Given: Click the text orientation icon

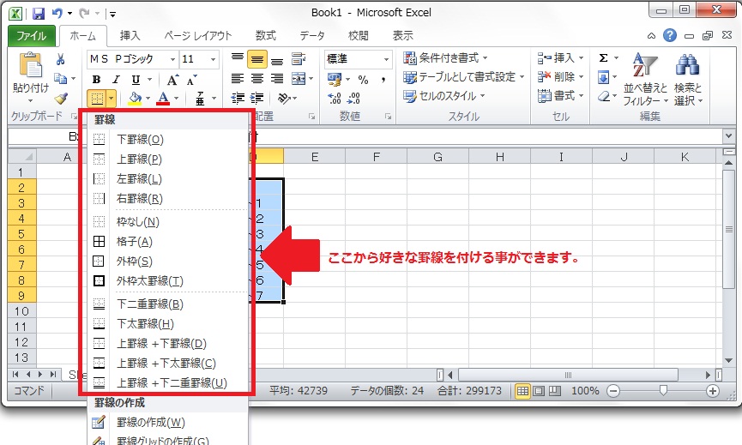Looking at the screenshot, I should pos(284,99).
